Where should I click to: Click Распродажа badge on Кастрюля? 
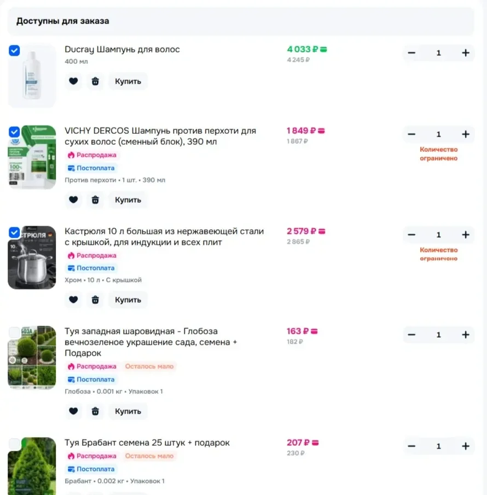click(92, 255)
